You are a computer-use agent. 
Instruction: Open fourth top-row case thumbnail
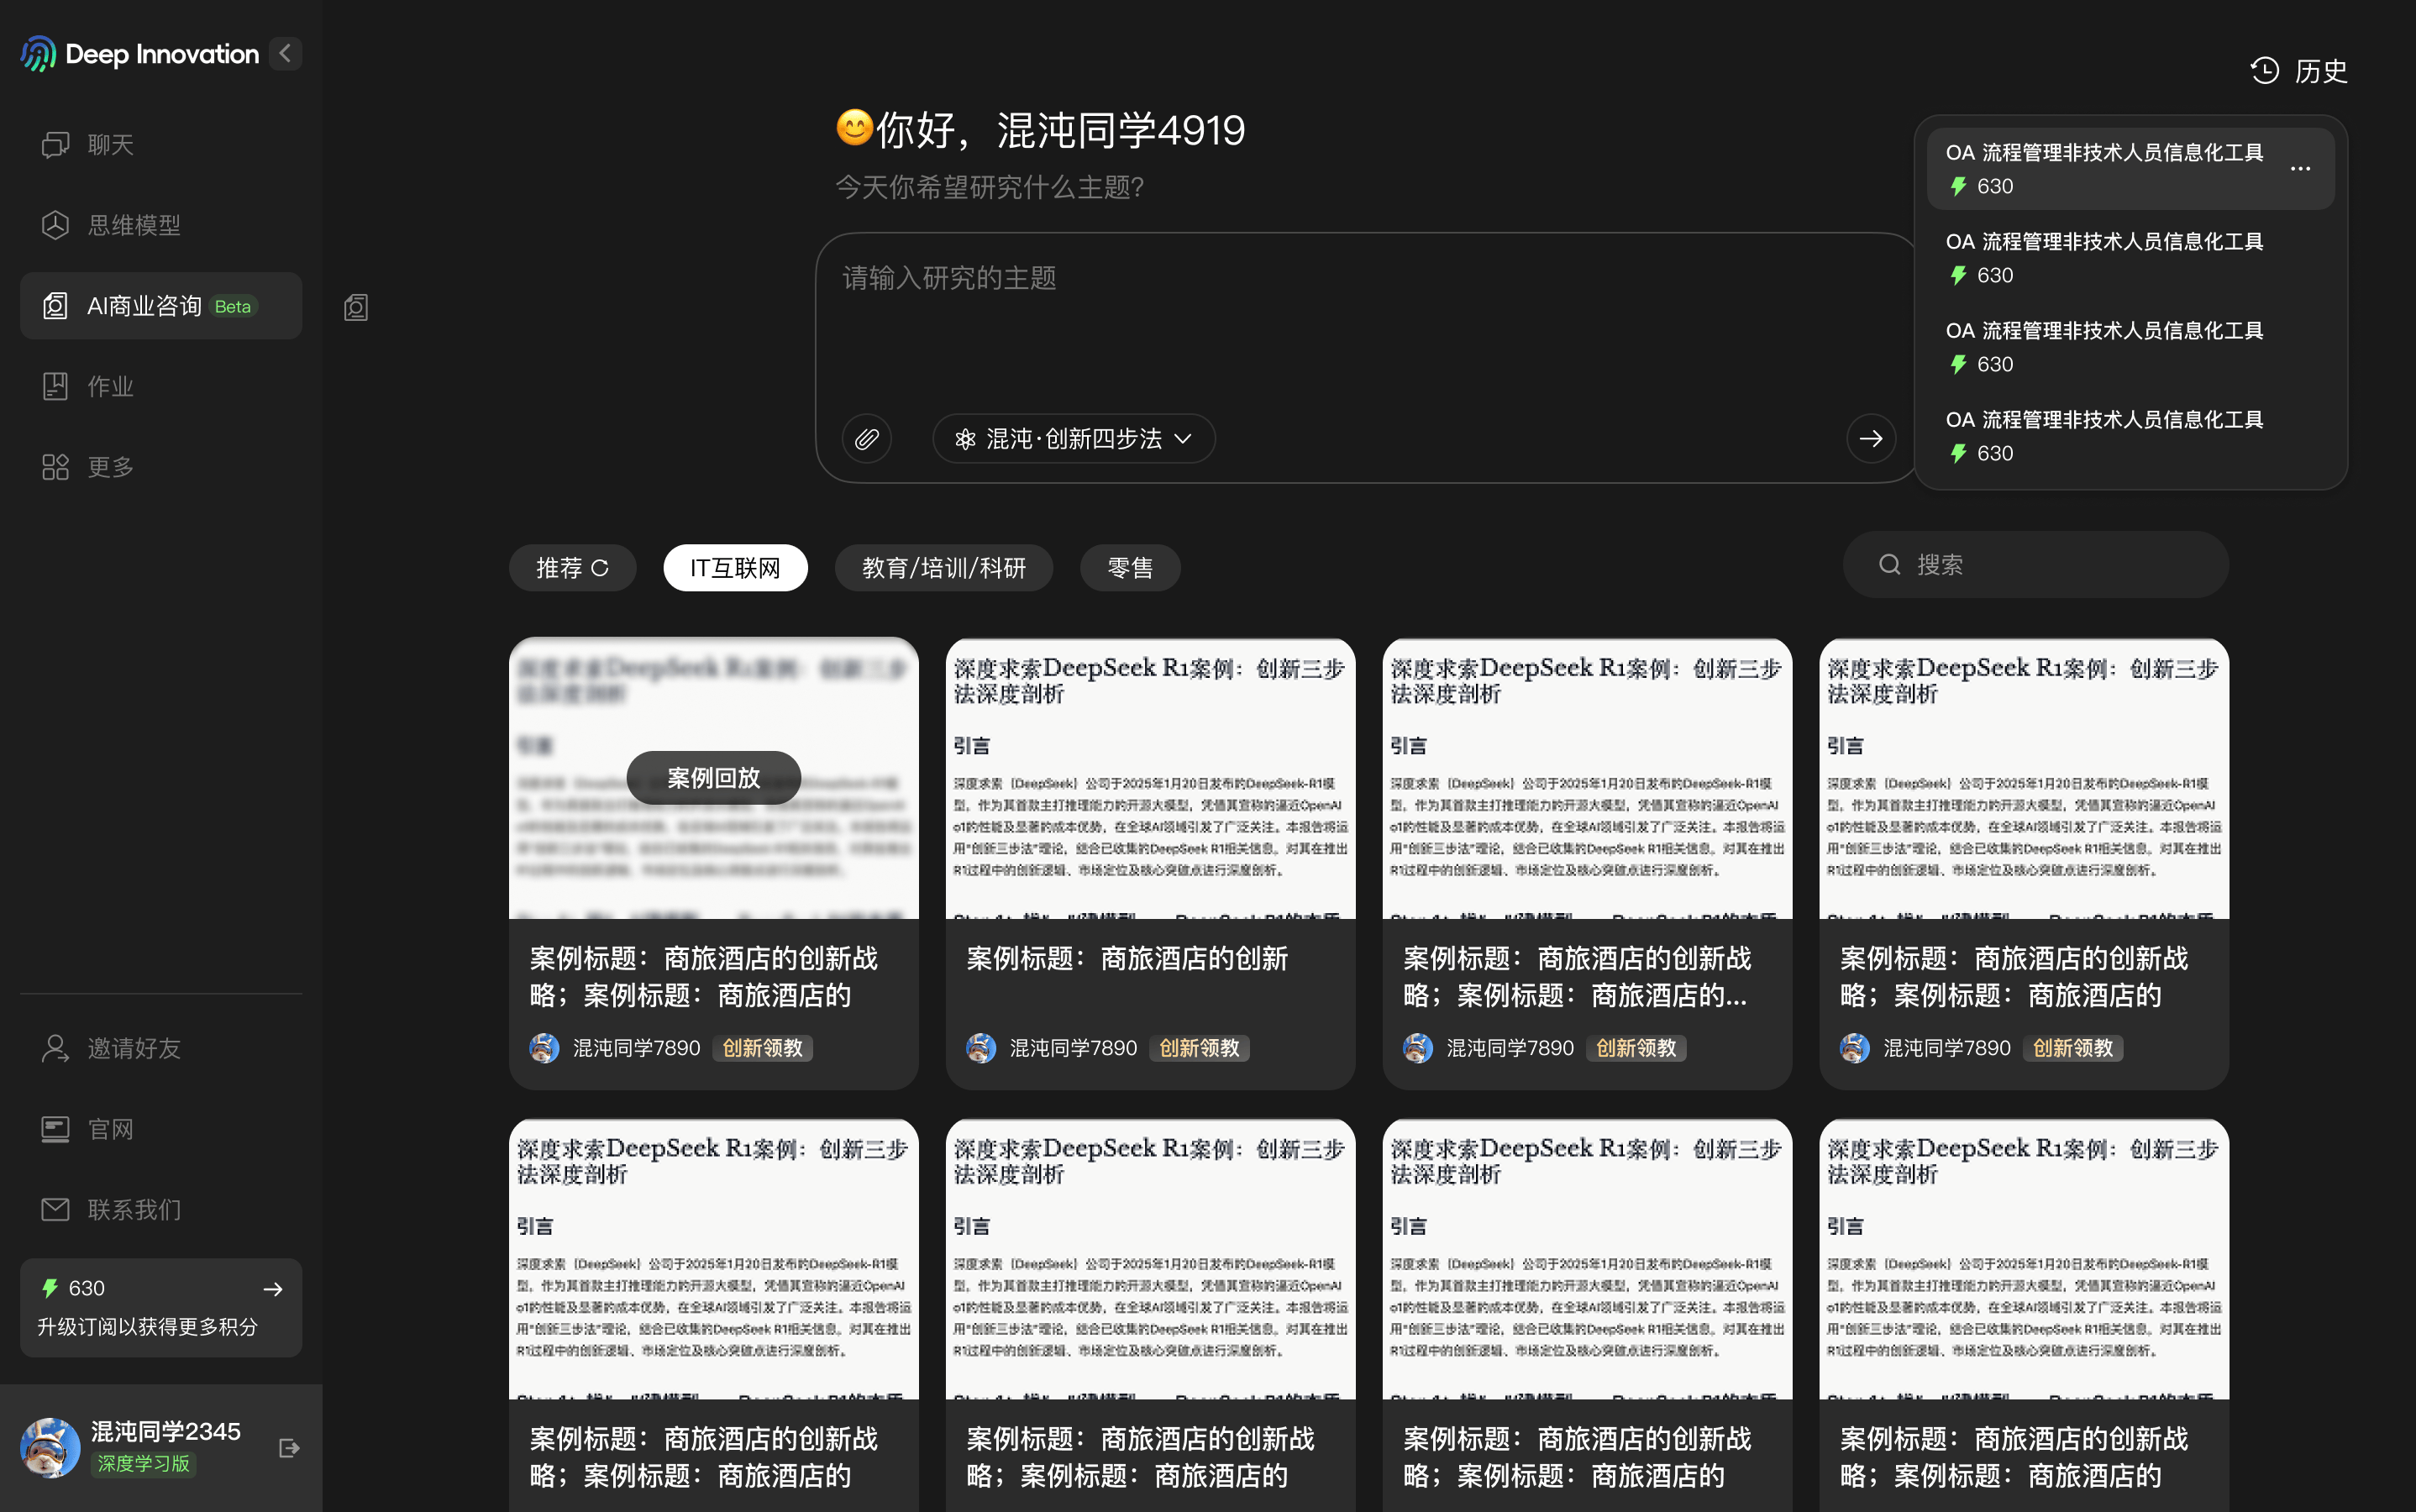pos(2024,778)
